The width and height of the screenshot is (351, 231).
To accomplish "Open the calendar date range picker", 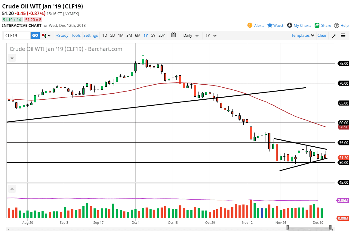I will [x=174, y=35].
